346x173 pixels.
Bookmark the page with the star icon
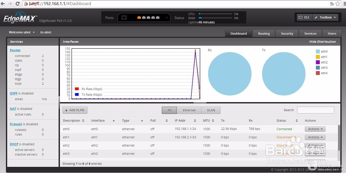point(338,3)
